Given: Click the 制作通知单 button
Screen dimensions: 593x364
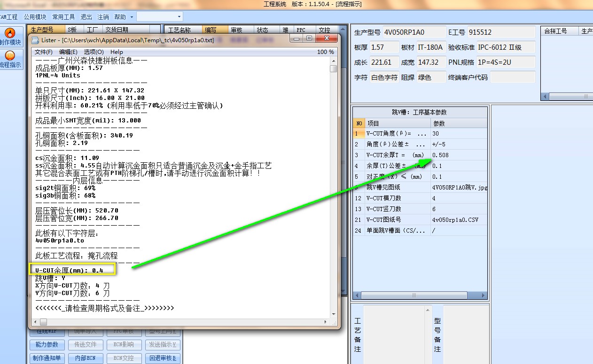Looking at the screenshot, I should tap(46, 358).
